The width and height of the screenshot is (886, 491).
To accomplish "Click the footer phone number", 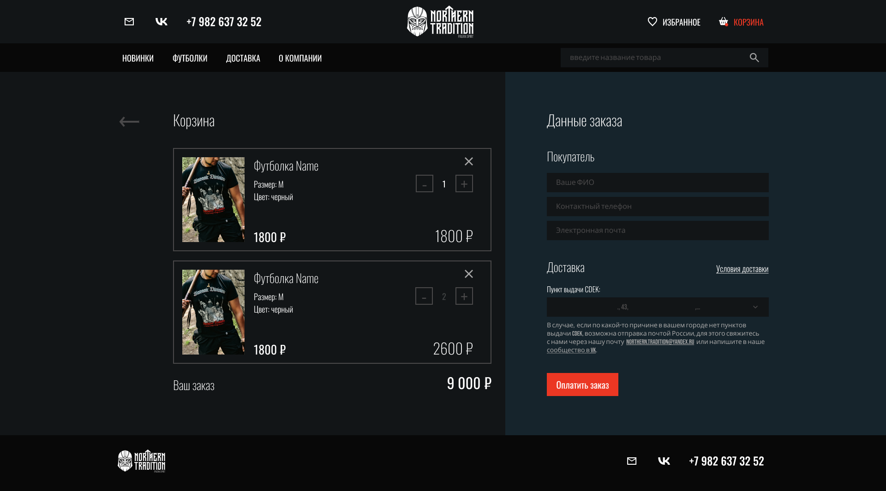I will coord(726,461).
